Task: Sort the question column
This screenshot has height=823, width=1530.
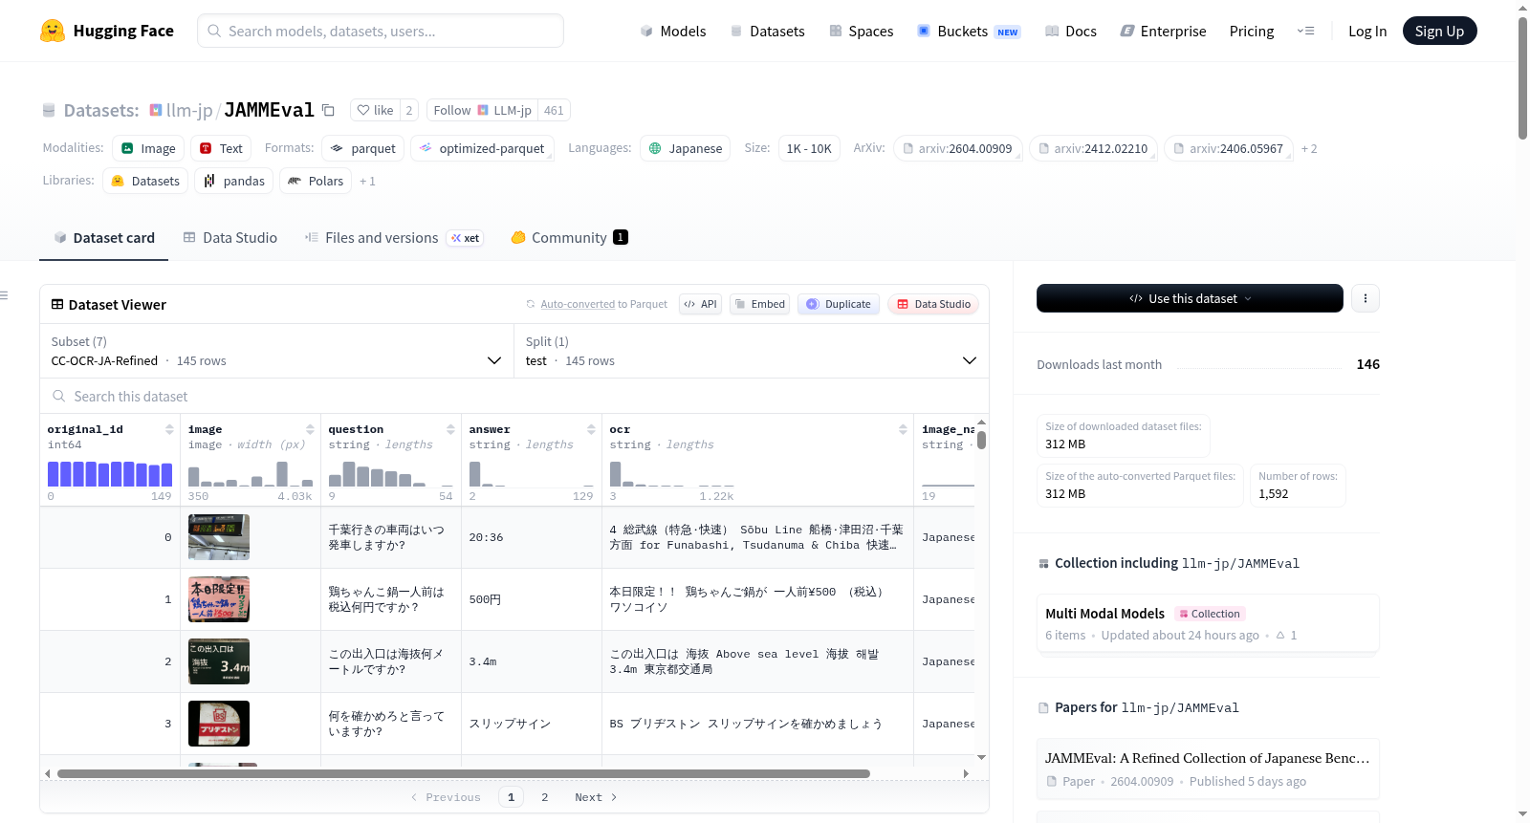Action: pos(450,430)
